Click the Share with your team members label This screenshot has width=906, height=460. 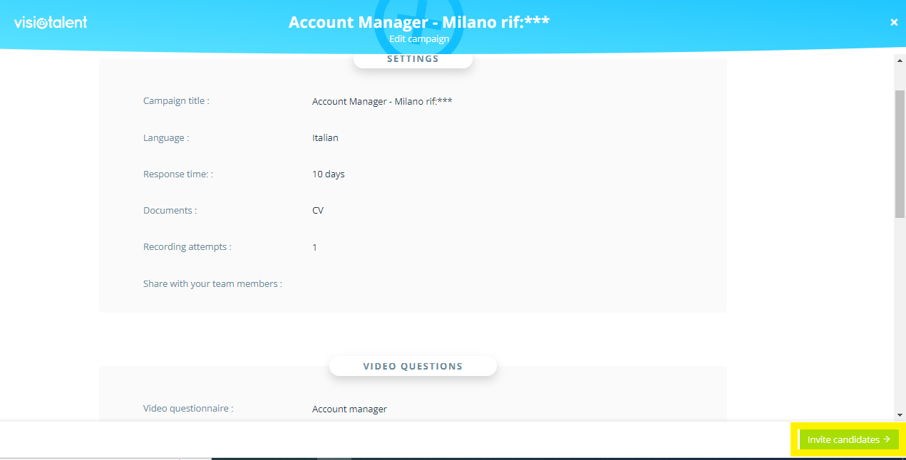pyautogui.click(x=212, y=283)
